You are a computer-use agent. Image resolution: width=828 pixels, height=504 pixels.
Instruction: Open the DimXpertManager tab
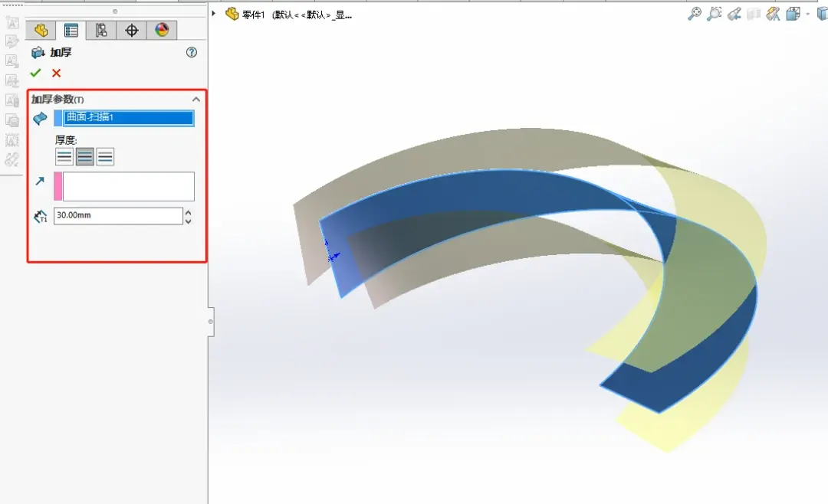pos(132,30)
